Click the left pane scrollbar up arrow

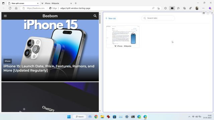pyautogui.click(x=100, y=13)
